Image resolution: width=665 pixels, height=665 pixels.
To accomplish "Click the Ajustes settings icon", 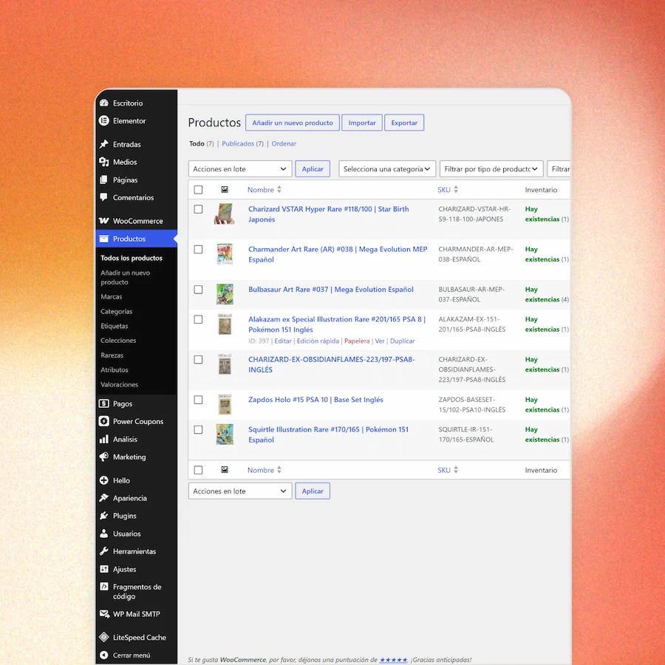I will coord(104,569).
